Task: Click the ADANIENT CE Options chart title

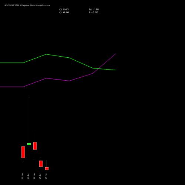Action: click(x=27, y=6)
